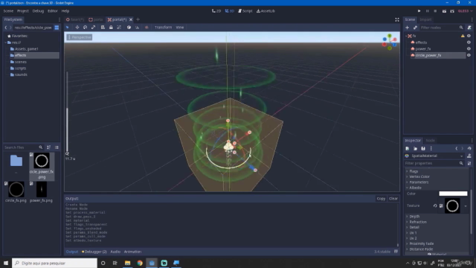Click the Clear output button
The image size is (476, 268).
[393, 199]
